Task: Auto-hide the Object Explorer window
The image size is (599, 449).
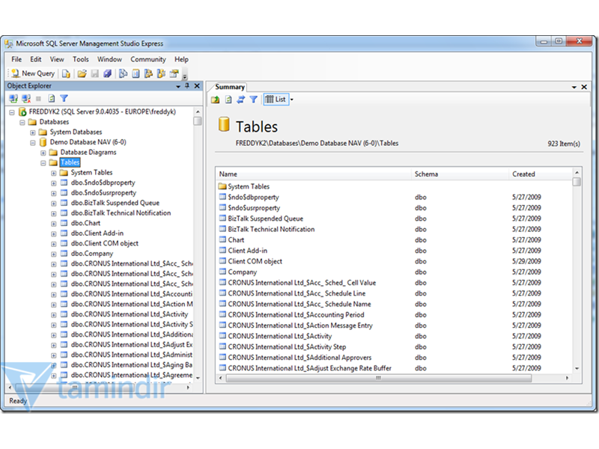Action: coord(187,85)
